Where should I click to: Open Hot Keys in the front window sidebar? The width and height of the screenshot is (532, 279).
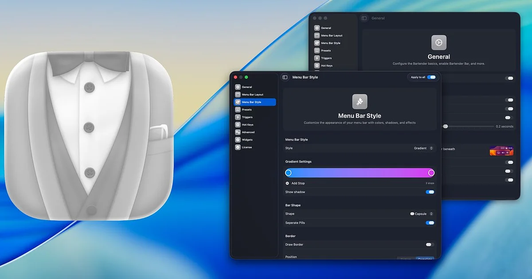[x=255, y=125]
